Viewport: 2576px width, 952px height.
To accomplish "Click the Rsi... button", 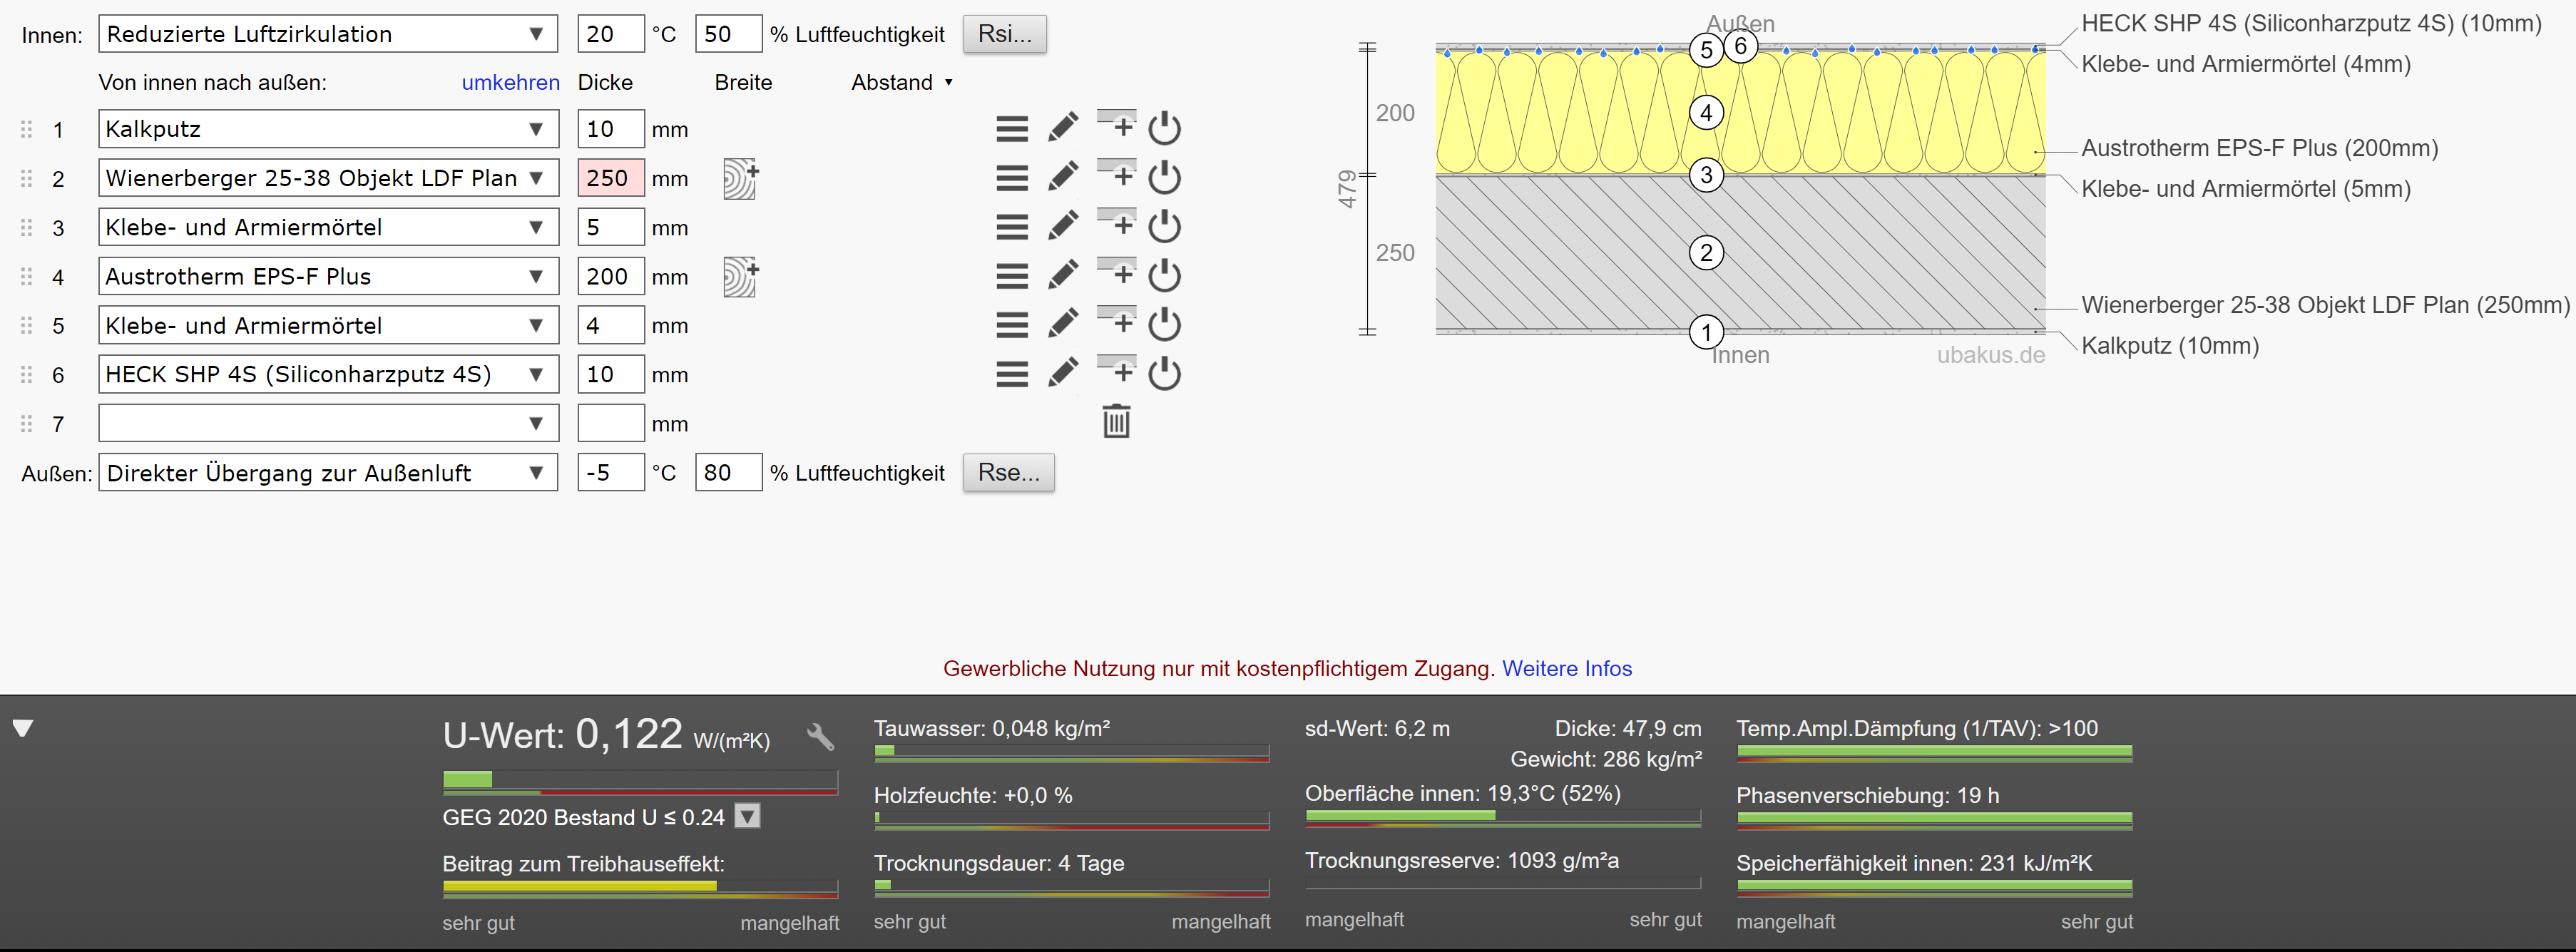I will point(1004,34).
